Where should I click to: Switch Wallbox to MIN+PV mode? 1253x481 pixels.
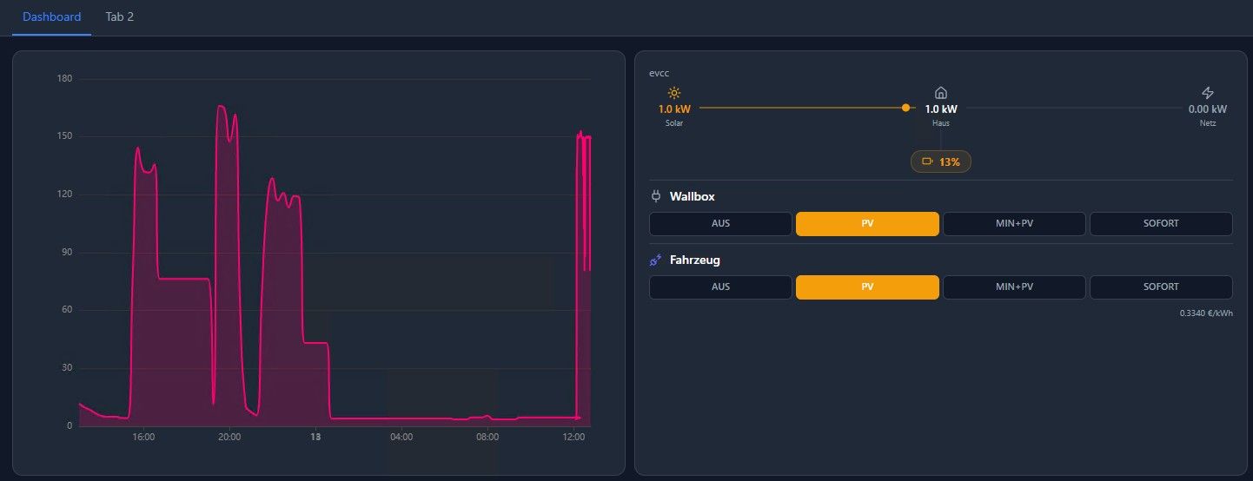point(1014,224)
